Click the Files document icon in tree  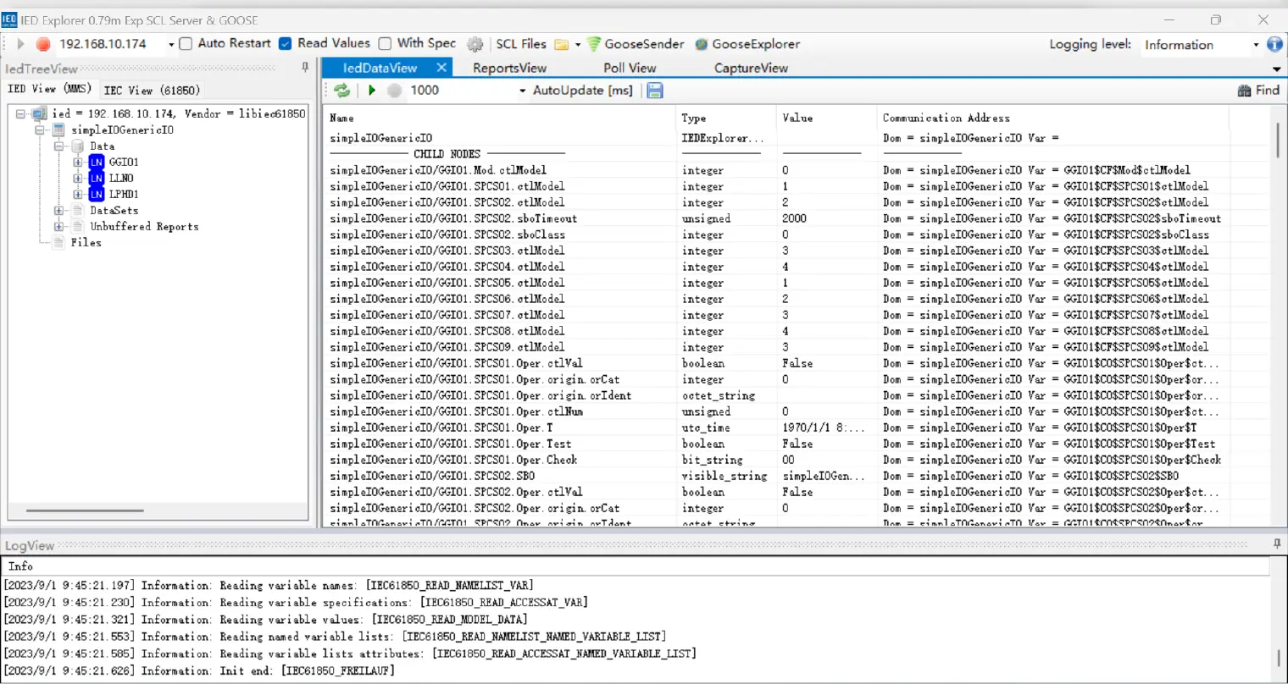point(58,242)
